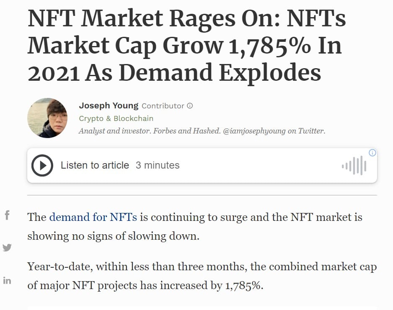Click the NFT Market Rages On headline
393x310 pixels.
pos(186,46)
